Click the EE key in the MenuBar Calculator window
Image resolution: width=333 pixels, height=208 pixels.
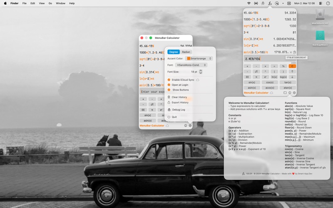tap(143, 110)
